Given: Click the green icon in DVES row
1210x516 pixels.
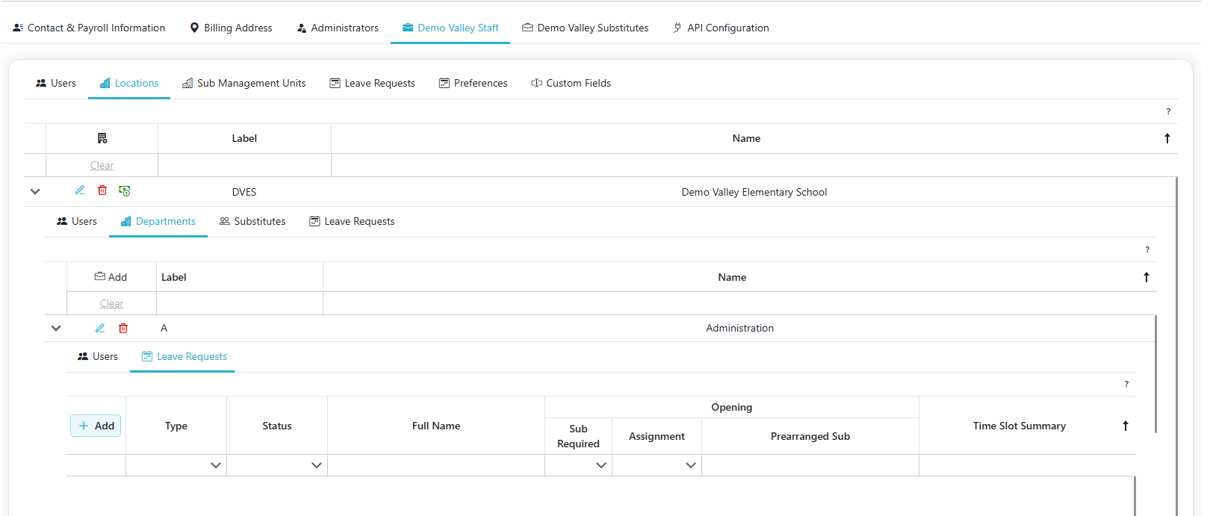Looking at the screenshot, I should click(x=125, y=191).
